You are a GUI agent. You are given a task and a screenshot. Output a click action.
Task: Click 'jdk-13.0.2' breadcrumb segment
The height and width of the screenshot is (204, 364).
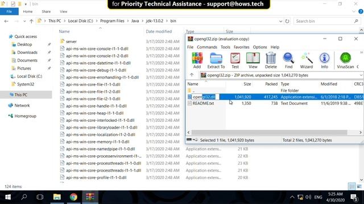click(154, 21)
